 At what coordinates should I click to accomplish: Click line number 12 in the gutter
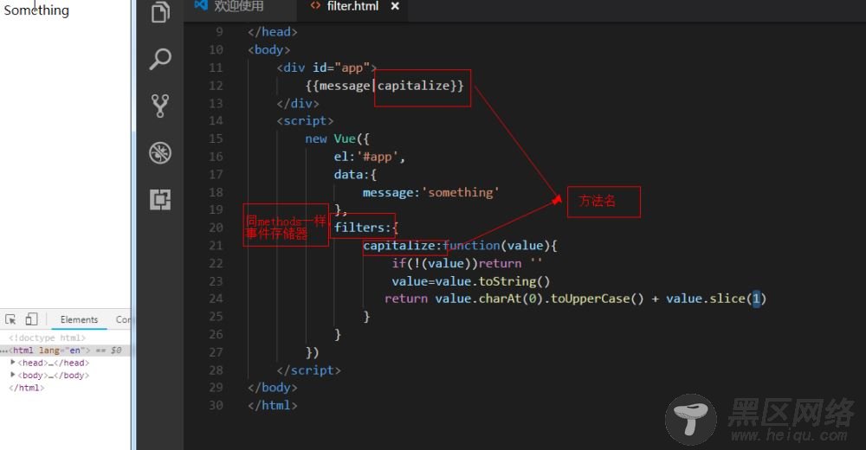(x=216, y=86)
